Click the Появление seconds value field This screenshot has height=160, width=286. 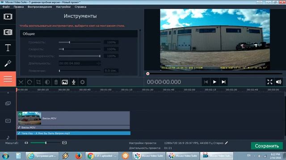(x=111, y=71)
